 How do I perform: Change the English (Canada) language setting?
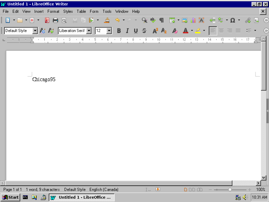point(104,190)
